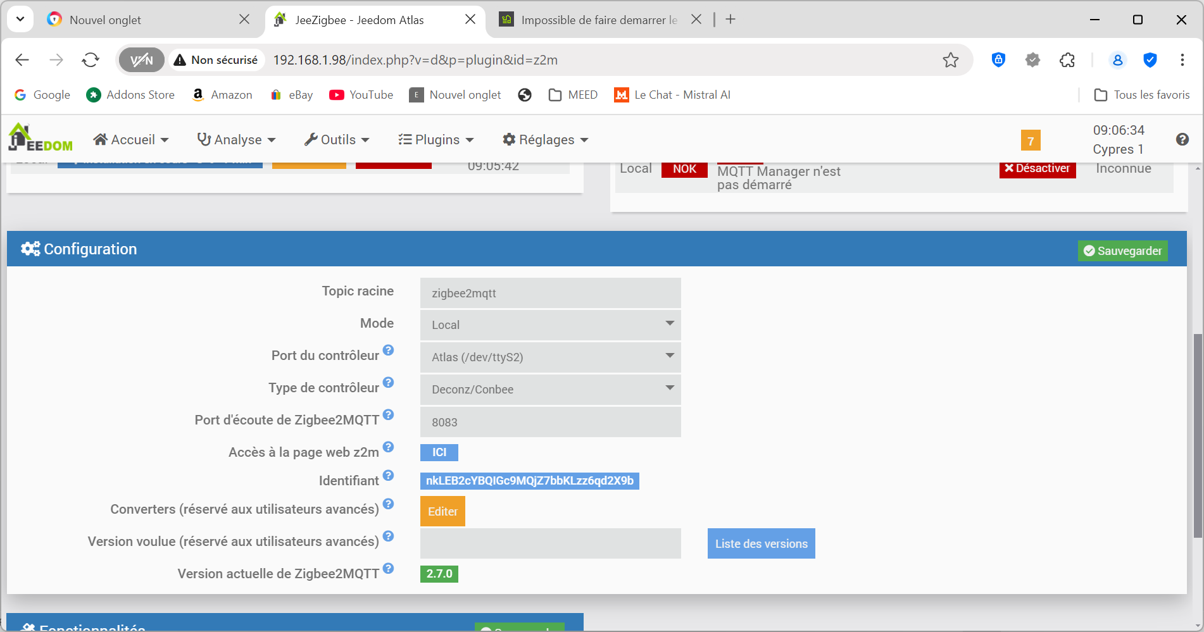Show help for Version actuelle de Zigbee2MQTT
This screenshot has height=632, width=1204.
(389, 568)
